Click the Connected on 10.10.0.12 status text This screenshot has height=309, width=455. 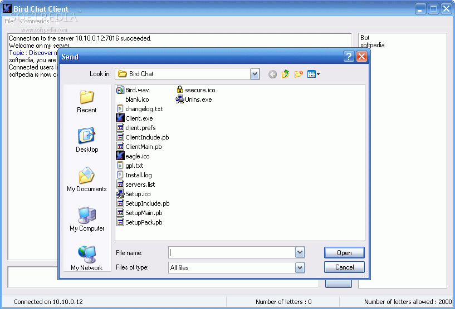pyautogui.click(x=48, y=302)
